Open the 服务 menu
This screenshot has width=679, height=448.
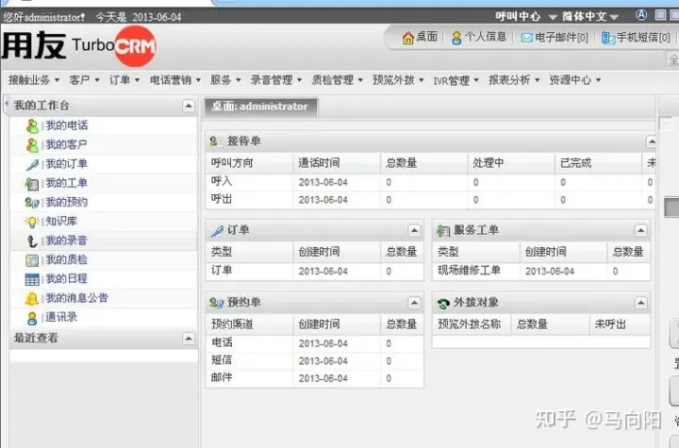[x=225, y=80]
